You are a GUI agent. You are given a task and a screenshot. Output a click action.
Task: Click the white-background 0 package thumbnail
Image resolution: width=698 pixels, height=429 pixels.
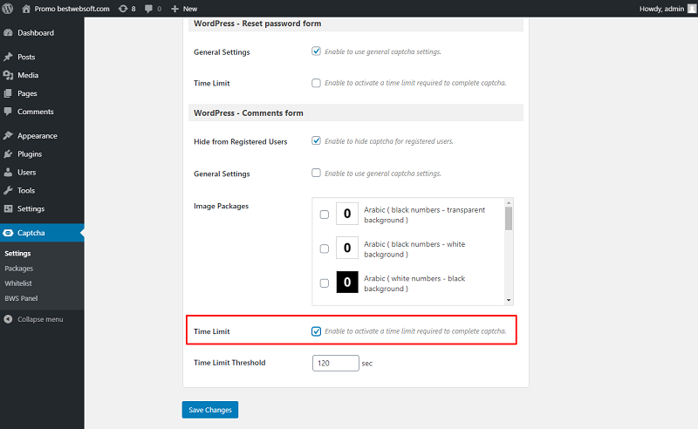click(347, 248)
